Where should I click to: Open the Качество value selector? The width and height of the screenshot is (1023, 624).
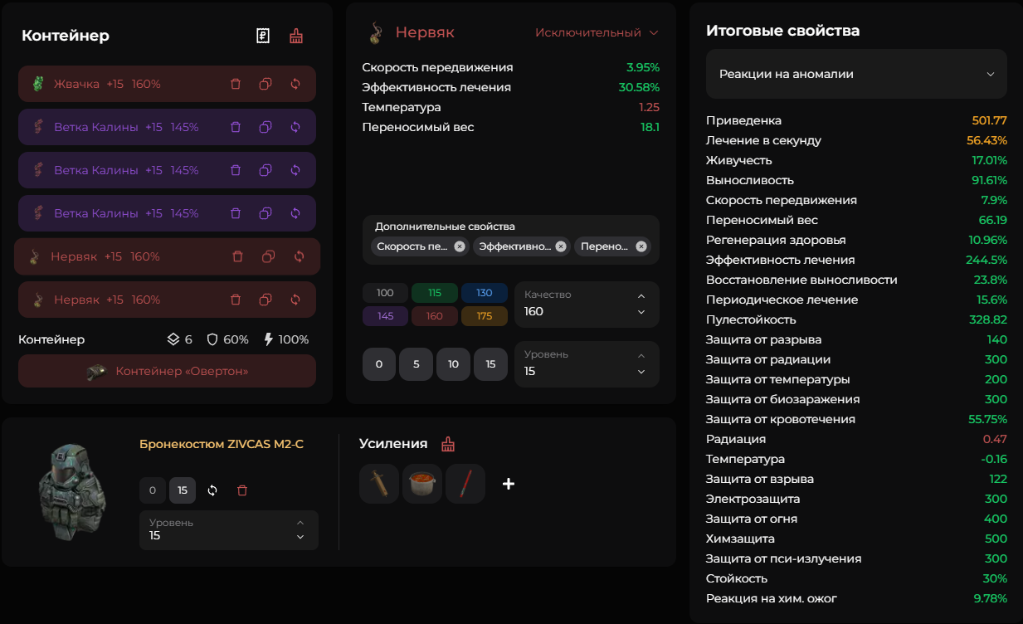(x=587, y=305)
